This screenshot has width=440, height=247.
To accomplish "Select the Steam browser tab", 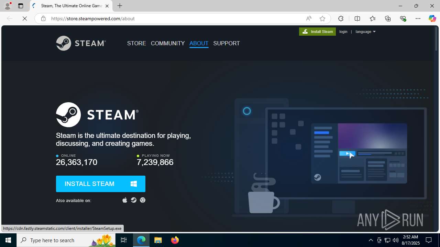I will (x=71, y=6).
